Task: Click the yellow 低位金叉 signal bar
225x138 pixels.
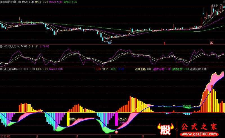Action: [x=68, y=119]
